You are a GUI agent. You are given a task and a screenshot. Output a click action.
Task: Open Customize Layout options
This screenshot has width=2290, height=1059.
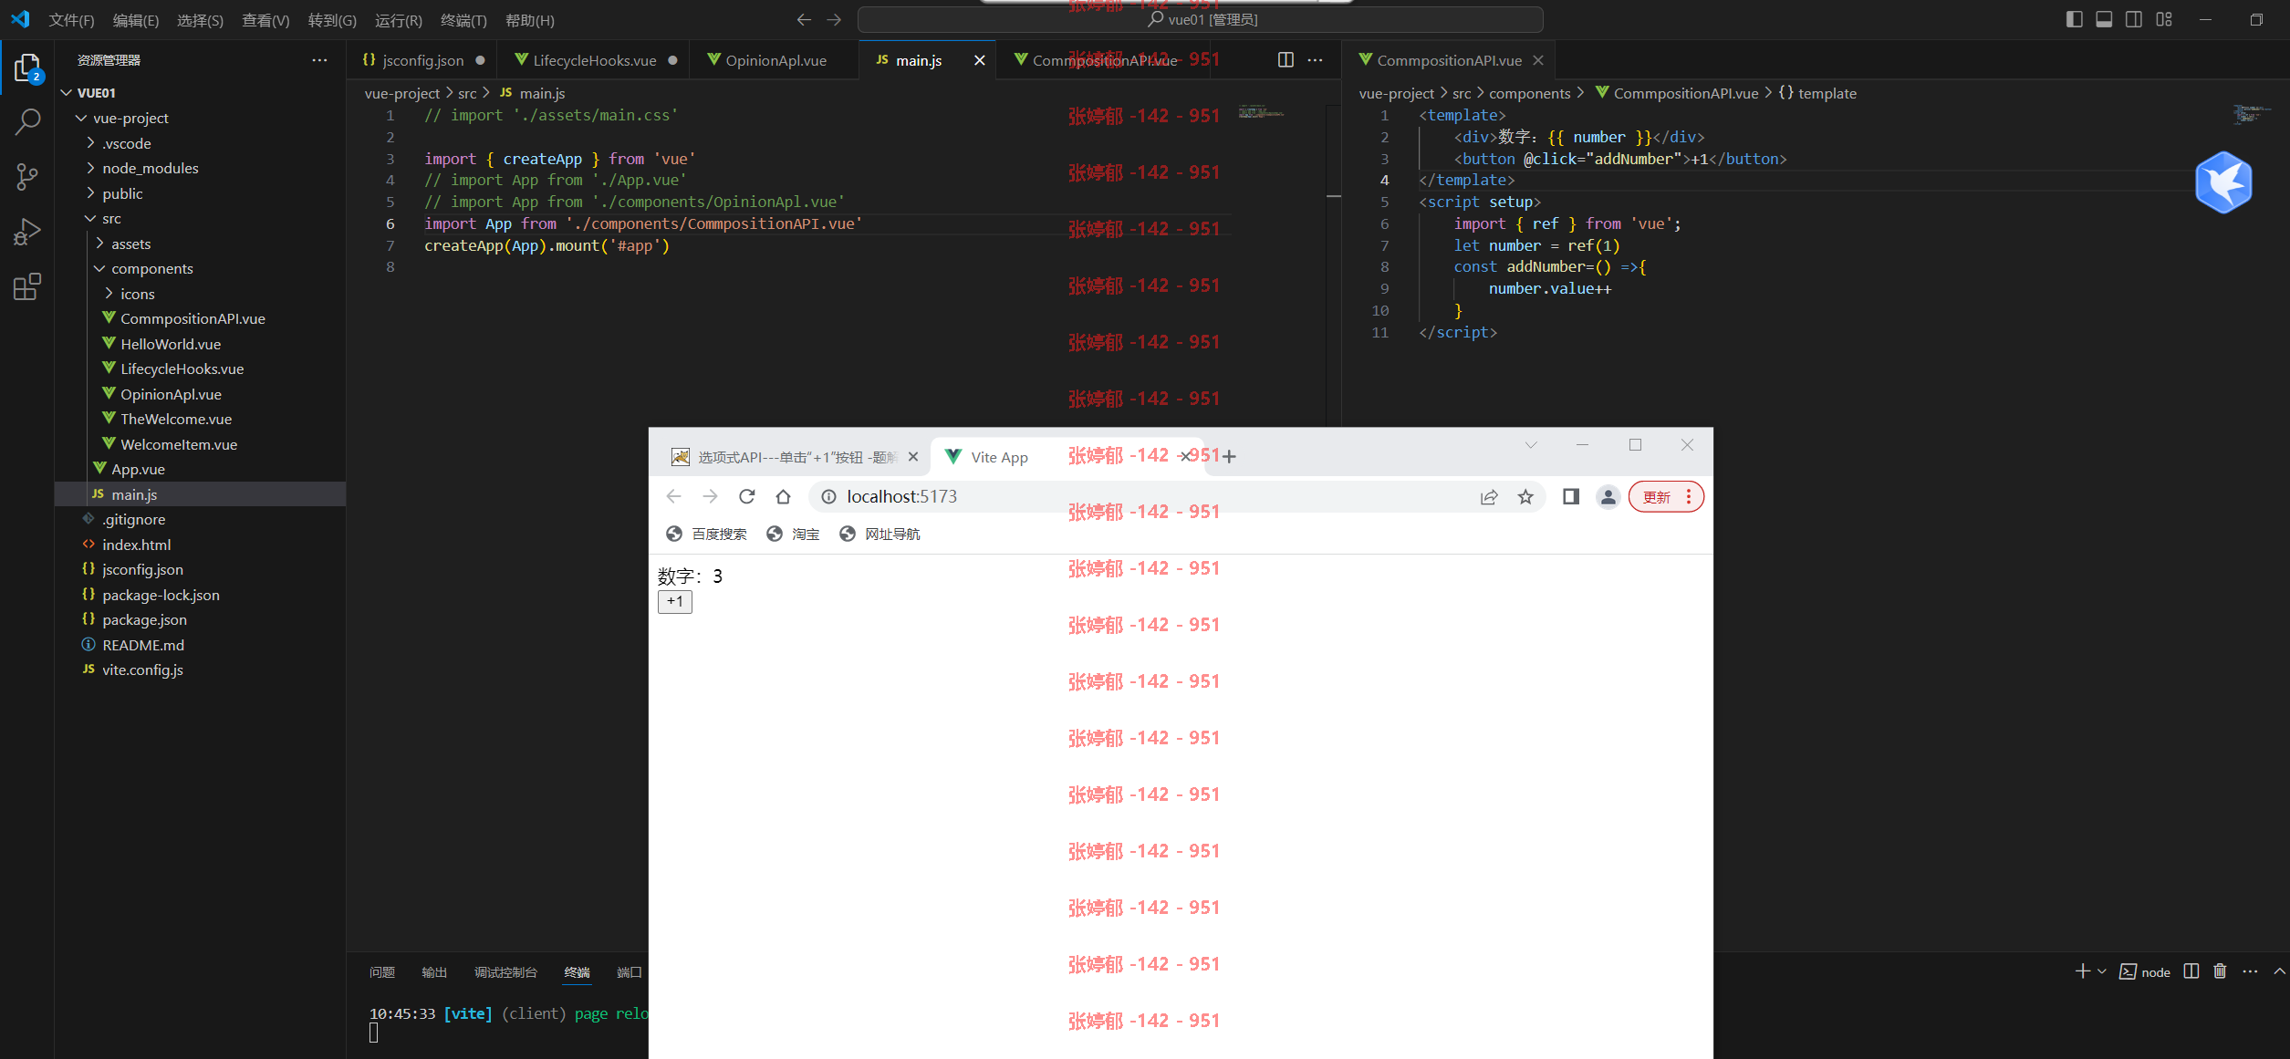point(2164,19)
